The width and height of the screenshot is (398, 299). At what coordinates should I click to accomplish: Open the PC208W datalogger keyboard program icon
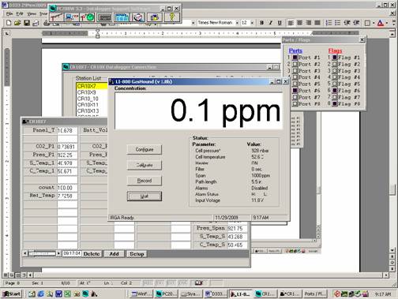[x=104, y=17]
